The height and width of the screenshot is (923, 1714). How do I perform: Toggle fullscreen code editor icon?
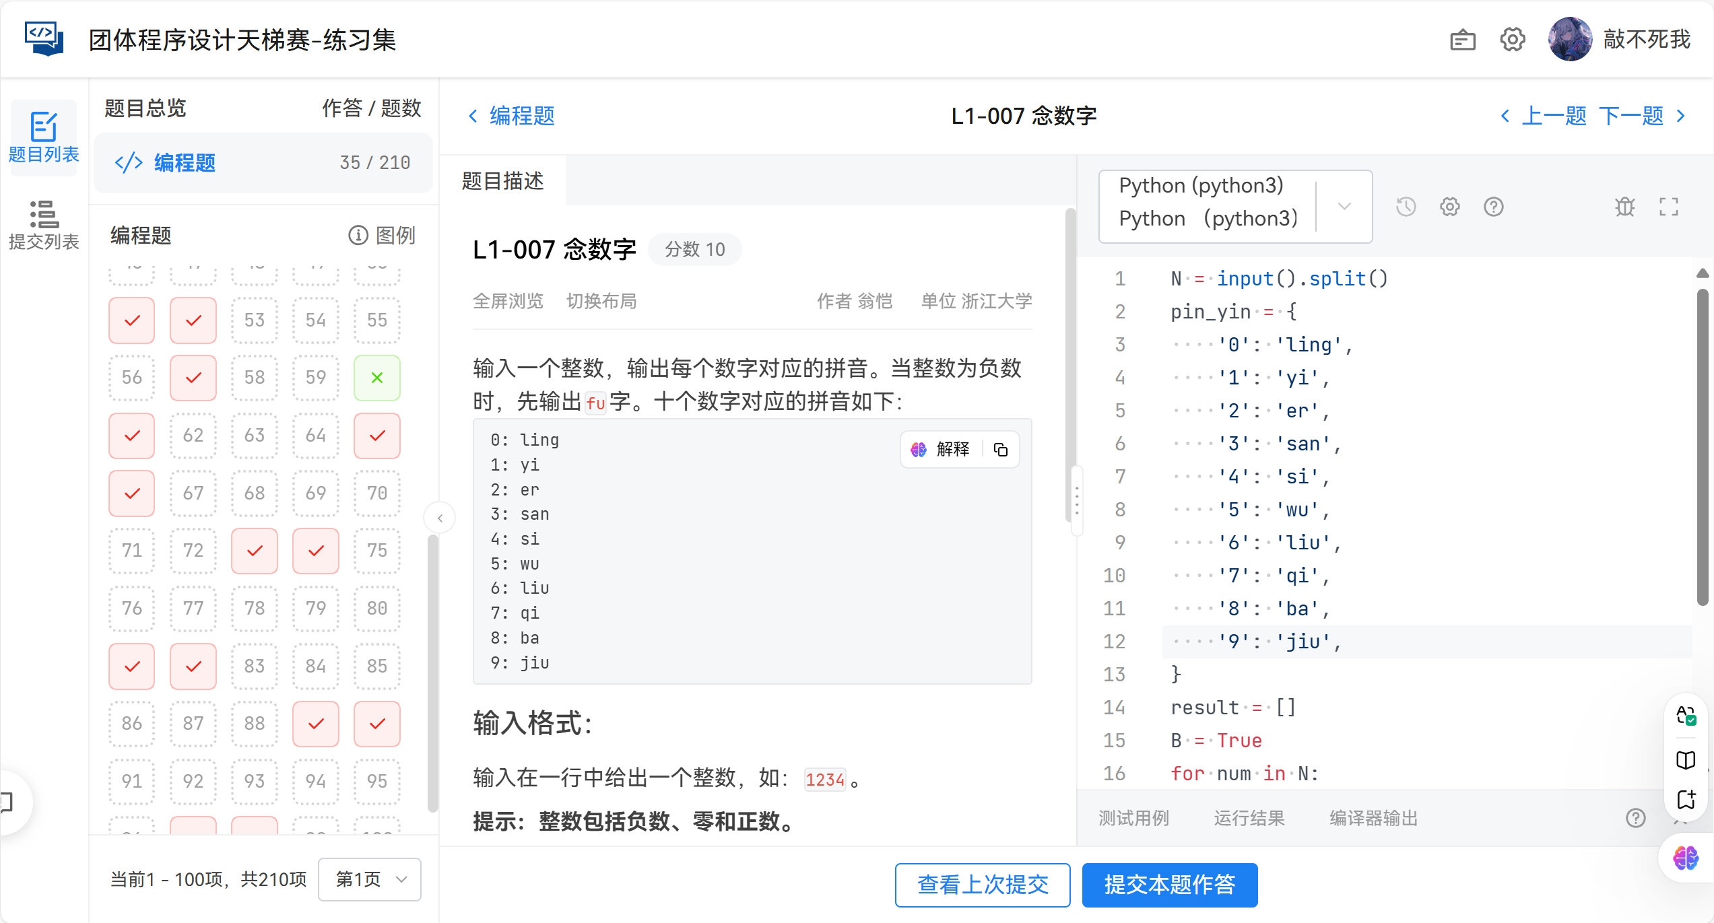pos(1668,207)
